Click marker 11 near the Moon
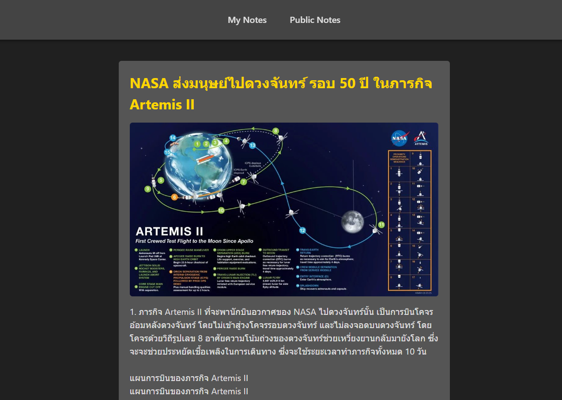Image resolution: width=562 pixels, height=400 pixels. tap(381, 224)
